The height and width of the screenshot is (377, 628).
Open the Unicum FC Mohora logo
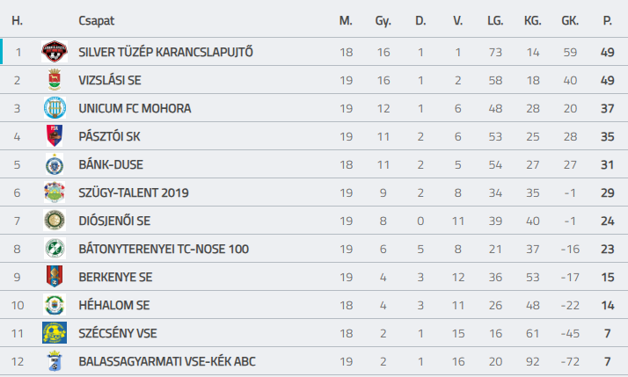pyautogui.click(x=55, y=108)
